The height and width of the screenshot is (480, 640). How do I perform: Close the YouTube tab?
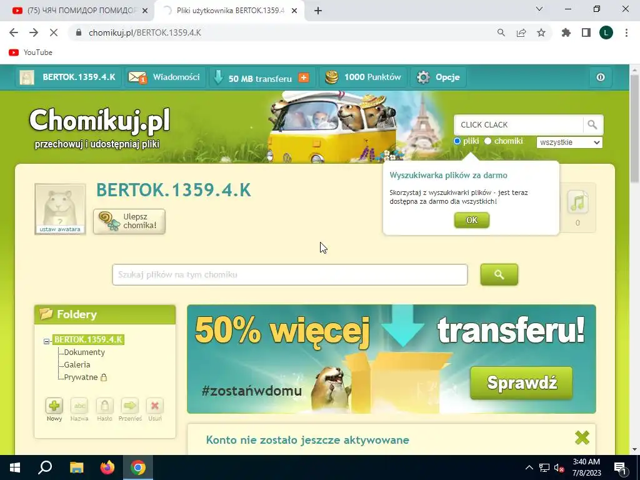145,11
